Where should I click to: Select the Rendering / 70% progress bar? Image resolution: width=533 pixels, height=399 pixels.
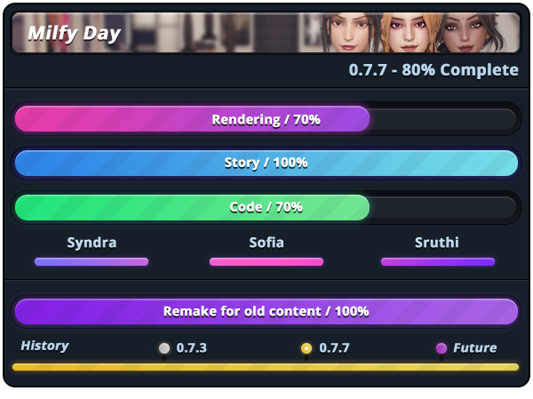click(x=266, y=119)
